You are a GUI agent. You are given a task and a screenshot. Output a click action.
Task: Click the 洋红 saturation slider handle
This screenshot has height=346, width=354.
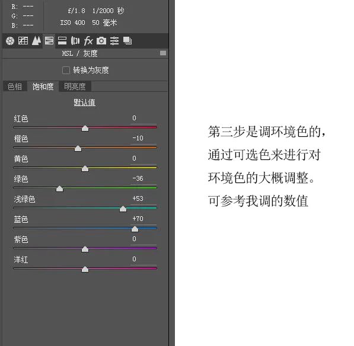click(x=85, y=269)
